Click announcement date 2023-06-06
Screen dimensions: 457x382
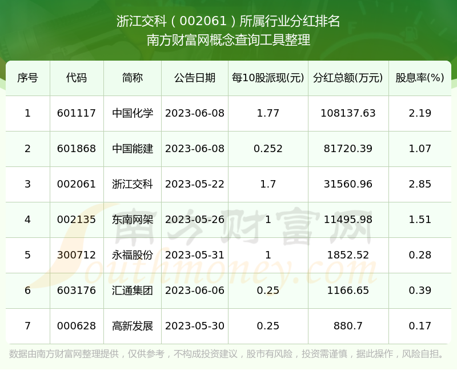point(195,291)
